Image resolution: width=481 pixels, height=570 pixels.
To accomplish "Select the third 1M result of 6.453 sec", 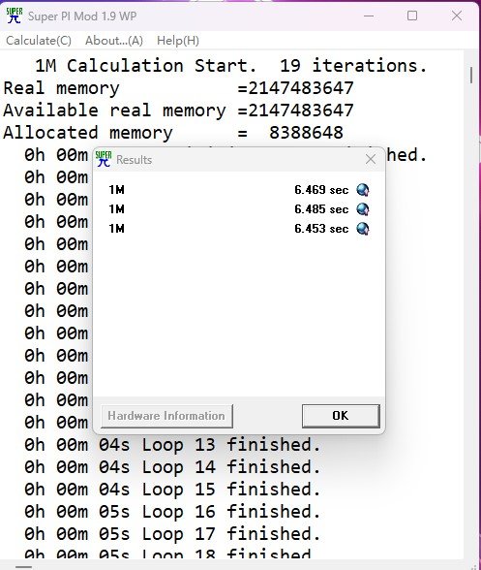I will point(238,229).
